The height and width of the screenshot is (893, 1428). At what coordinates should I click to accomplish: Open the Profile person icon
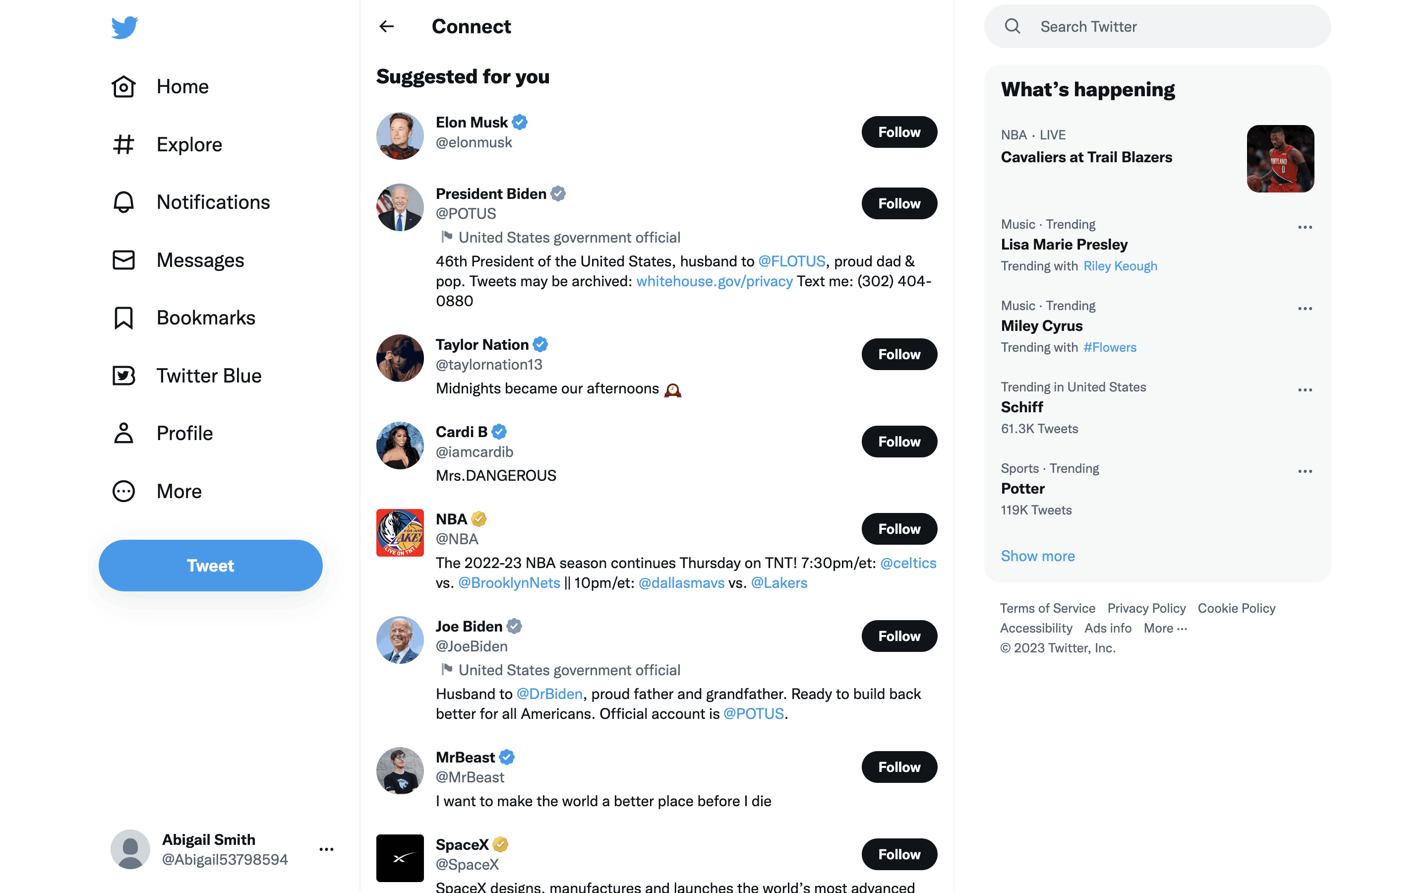123,433
